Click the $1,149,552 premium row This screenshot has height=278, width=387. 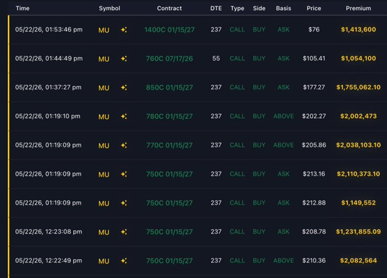coord(197,203)
